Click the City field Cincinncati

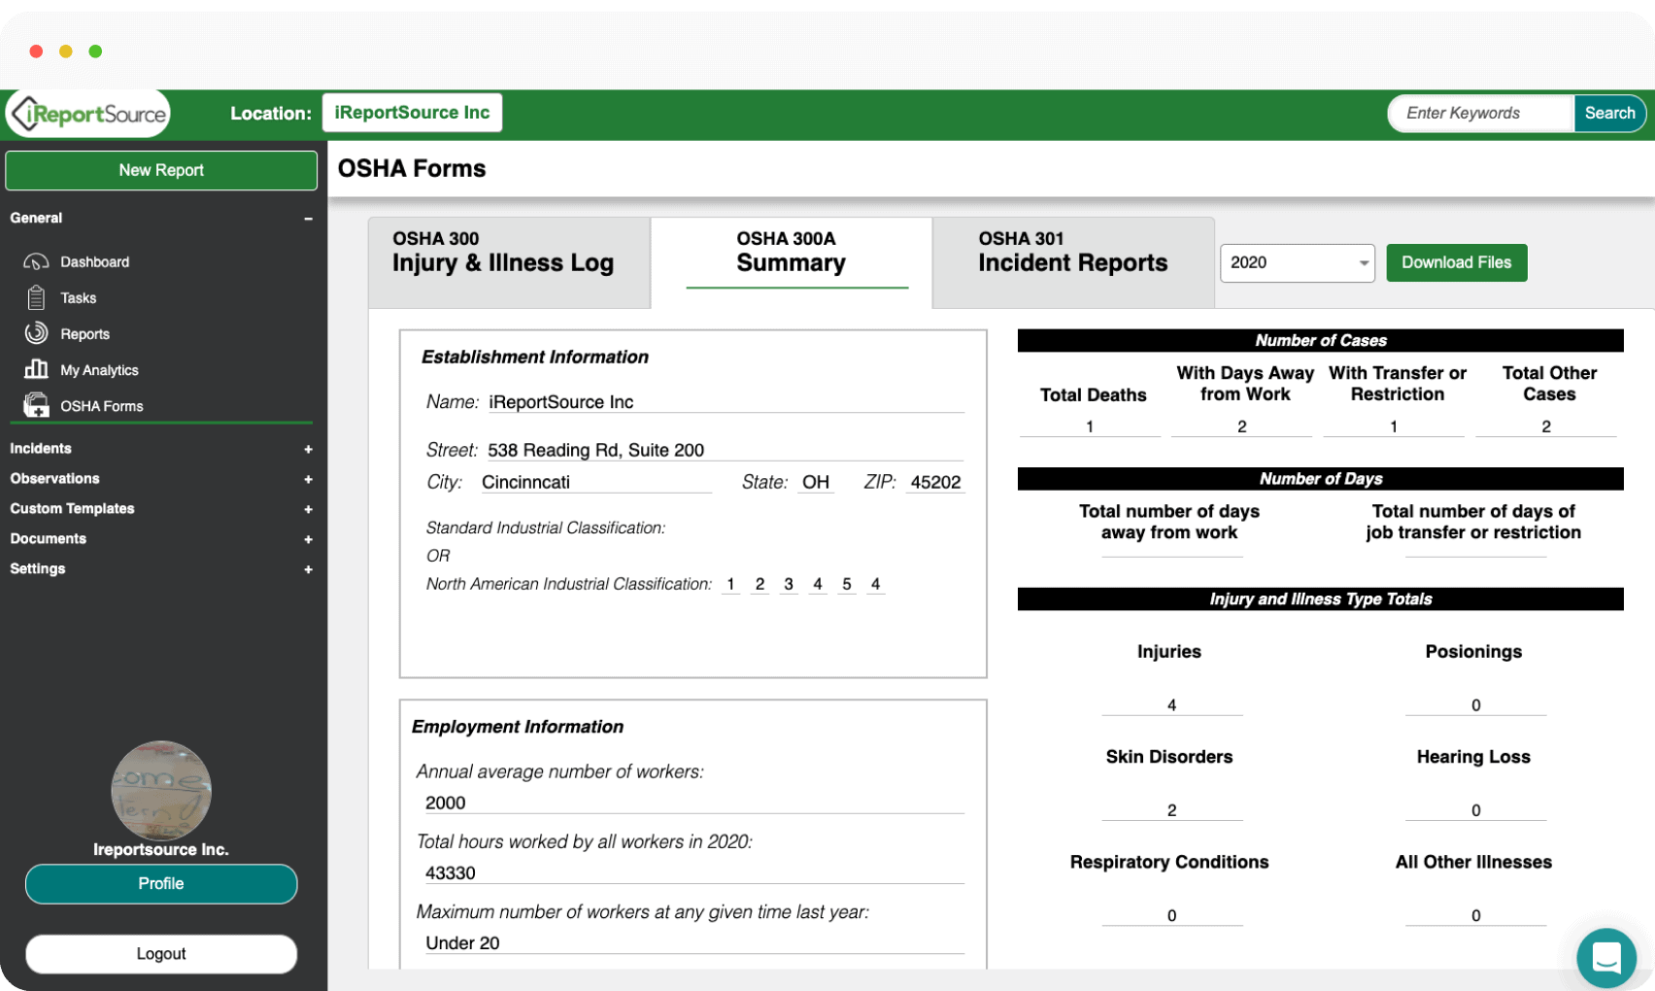(595, 482)
